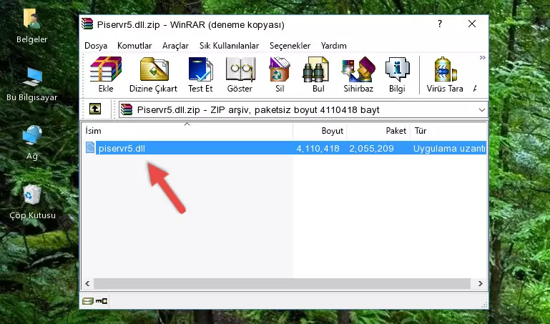Image resolution: width=550 pixels, height=324 pixels.
Task: Sort by Boyut column header
Action: pyautogui.click(x=320, y=131)
